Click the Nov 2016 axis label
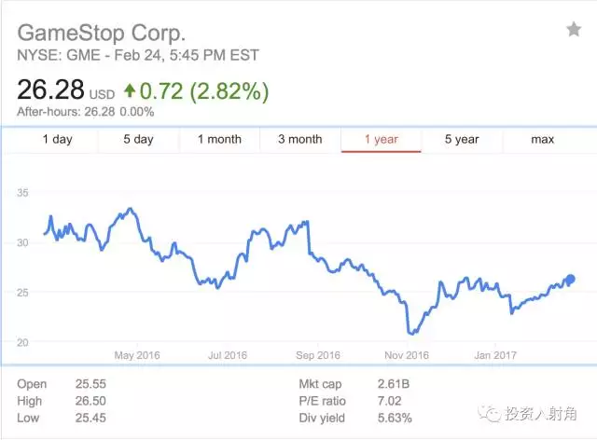 pyautogui.click(x=406, y=355)
